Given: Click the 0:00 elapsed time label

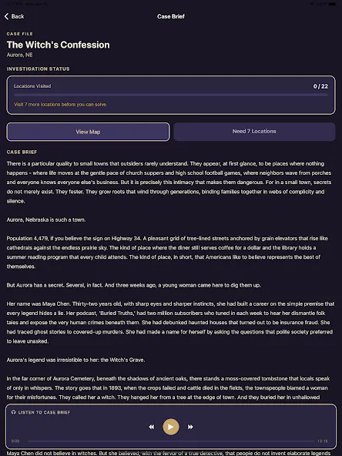Looking at the screenshot, I should tap(15, 441).
